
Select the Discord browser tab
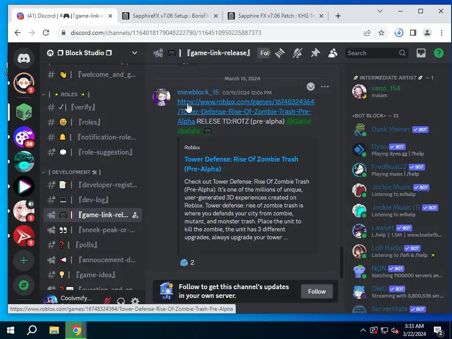click(64, 16)
